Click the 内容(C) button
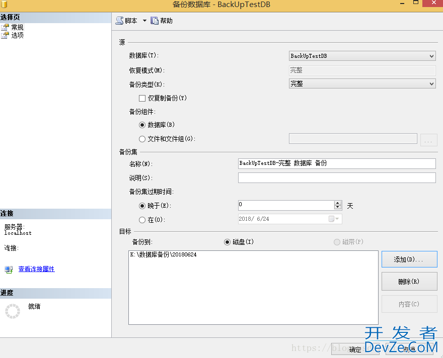Image resolution: width=443 pixels, height=358 pixels. click(x=409, y=304)
